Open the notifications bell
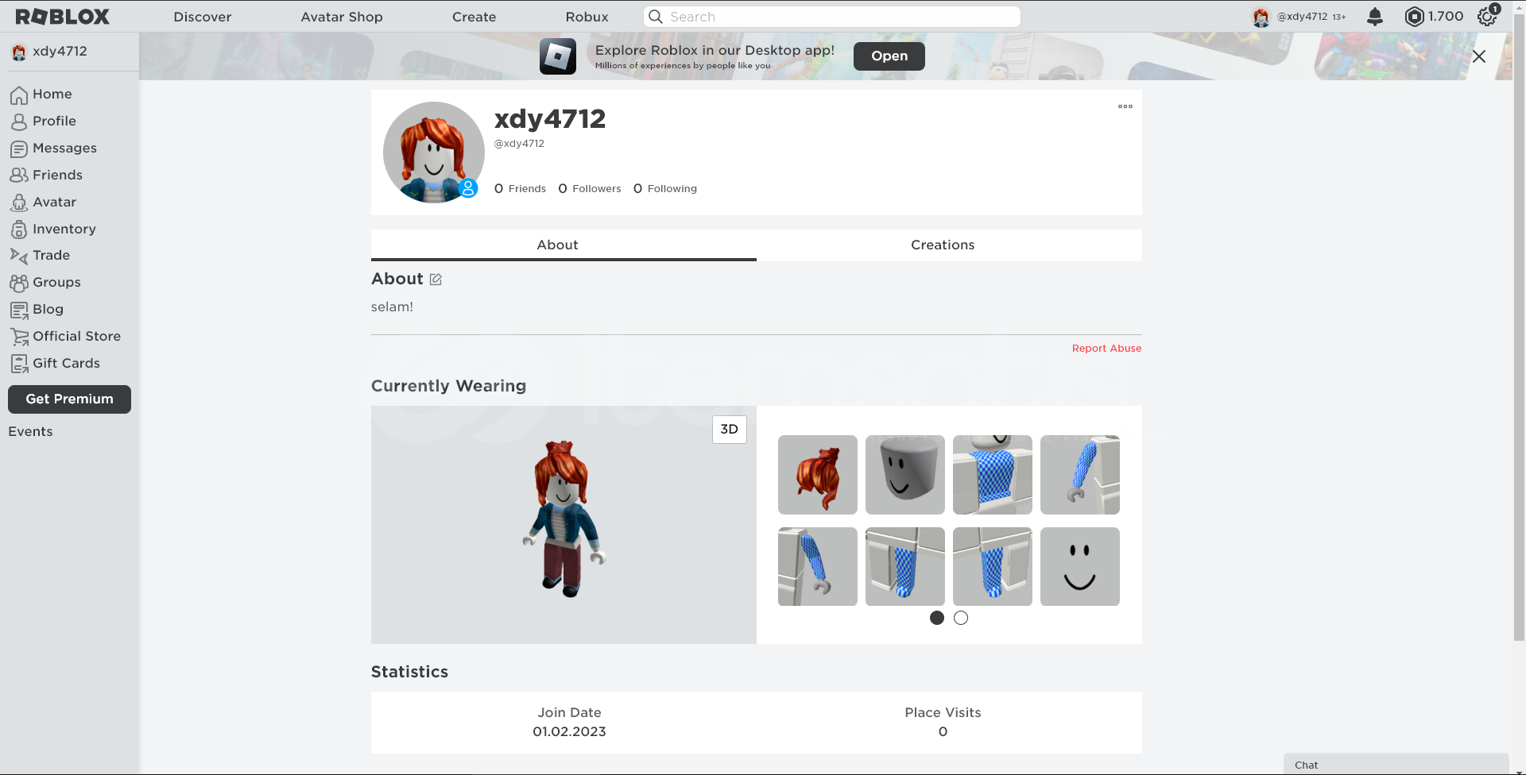Image resolution: width=1526 pixels, height=775 pixels. [x=1375, y=17]
